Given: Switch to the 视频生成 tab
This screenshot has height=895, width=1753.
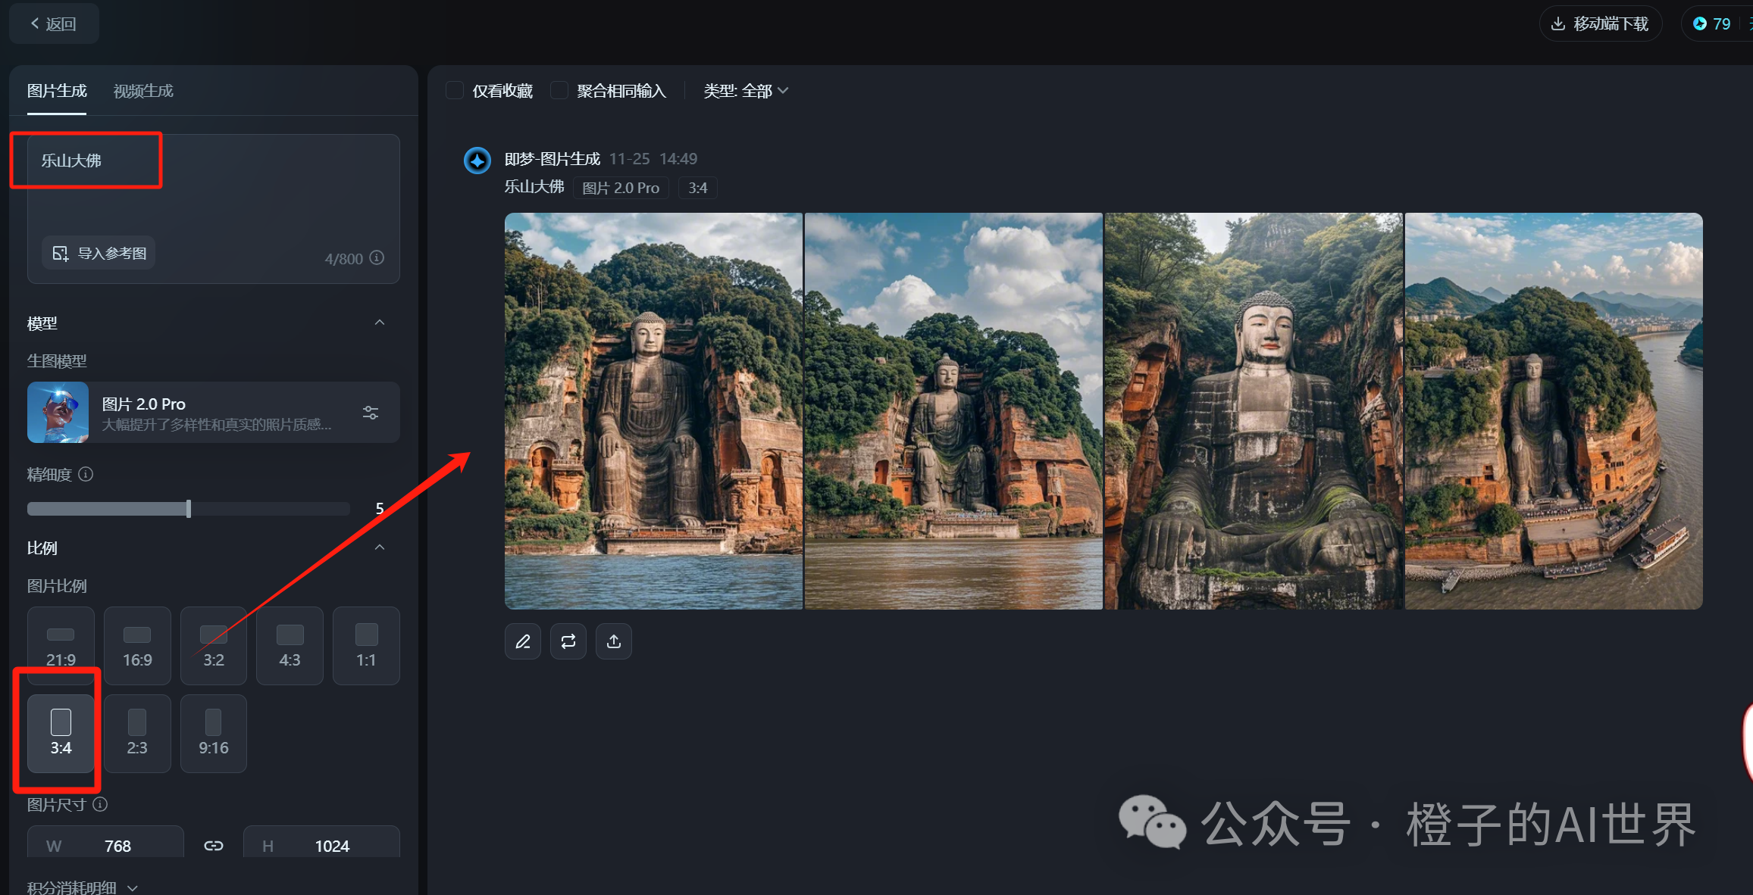Looking at the screenshot, I should (143, 91).
